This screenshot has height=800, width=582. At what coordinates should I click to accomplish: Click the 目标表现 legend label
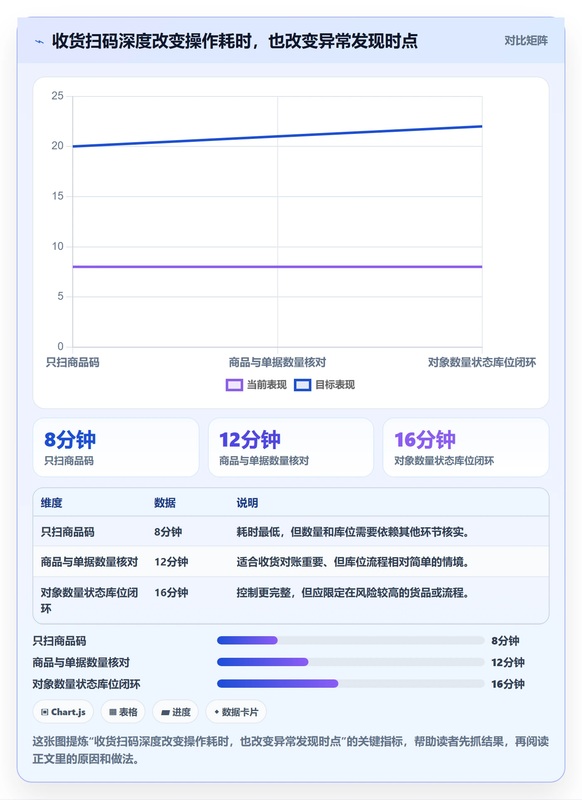pos(335,385)
